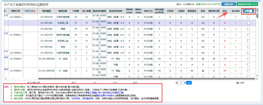Click the vertical scrollbar thumb on the right
Screen dimensions: 263x105
(x=257, y=16)
